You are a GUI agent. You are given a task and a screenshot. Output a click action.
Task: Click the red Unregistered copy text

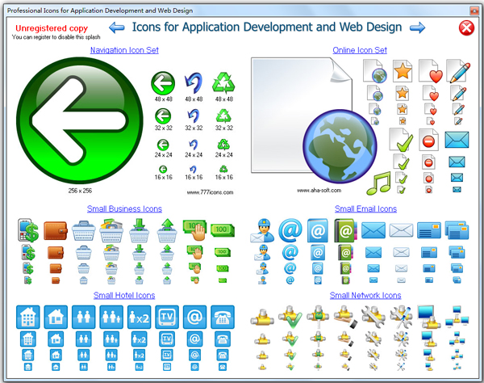click(52, 28)
